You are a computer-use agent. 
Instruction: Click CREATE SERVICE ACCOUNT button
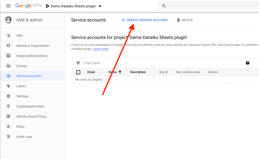tap(145, 20)
